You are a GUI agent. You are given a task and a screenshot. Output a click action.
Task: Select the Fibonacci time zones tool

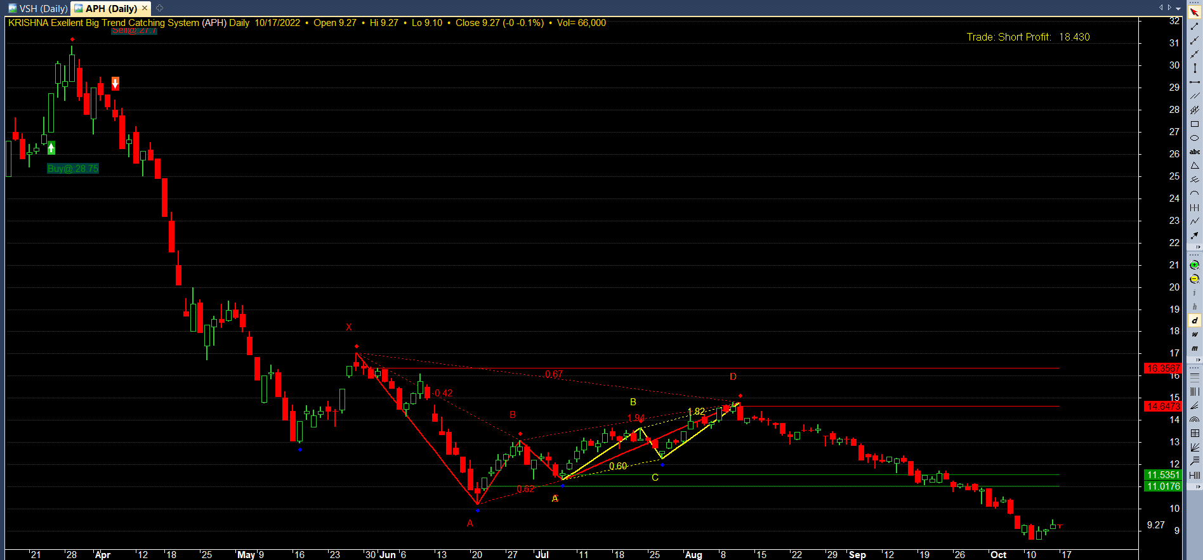[x=1195, y=391]
